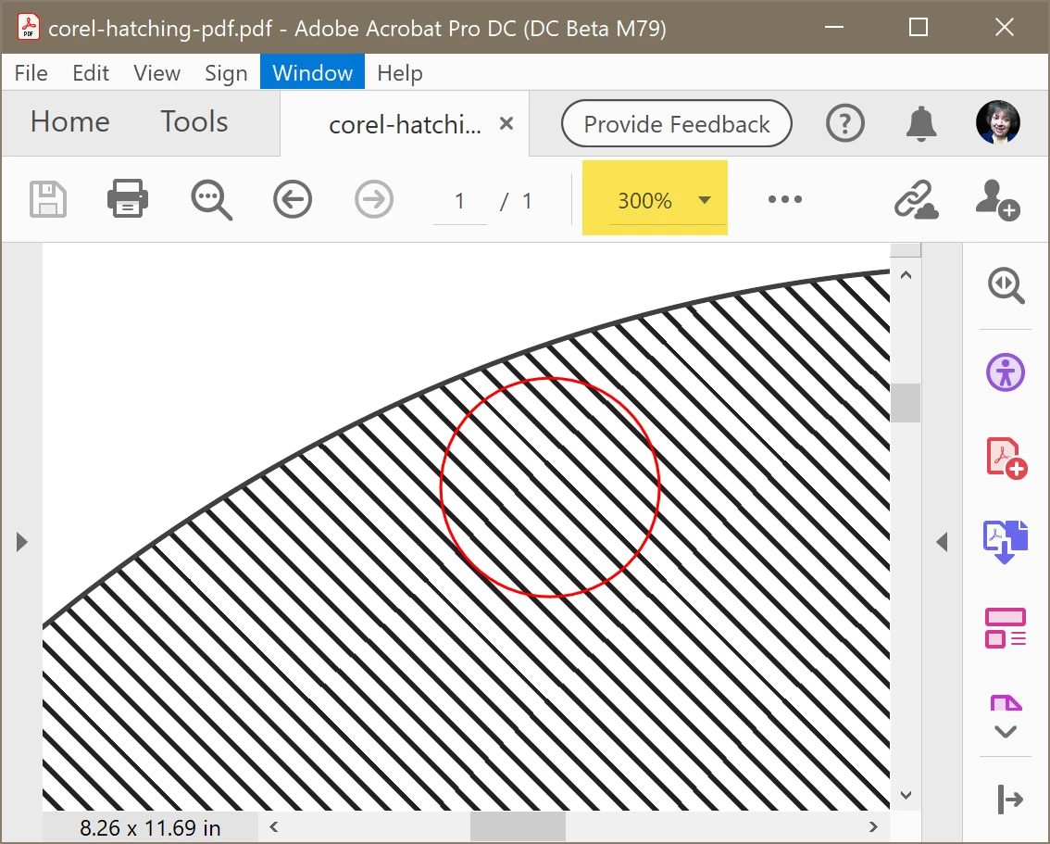Image resolution: width=1050 pixels, height=844 pixels.
Task: Open the File menu
Action: [x=31, y=72]
